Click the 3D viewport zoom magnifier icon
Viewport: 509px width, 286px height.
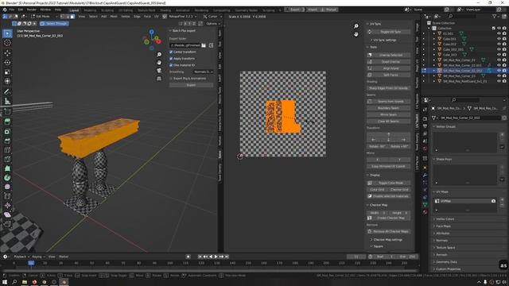coord(159,55)
